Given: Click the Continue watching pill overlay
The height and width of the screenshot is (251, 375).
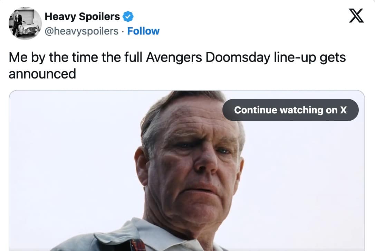Looking at the screenshot, I should tap(291, 110).
